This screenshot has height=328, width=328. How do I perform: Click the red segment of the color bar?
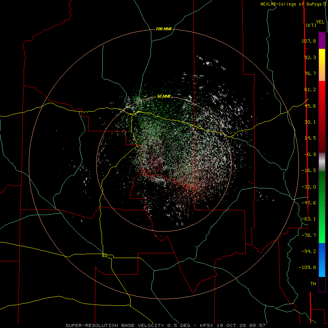pos(322,117)
